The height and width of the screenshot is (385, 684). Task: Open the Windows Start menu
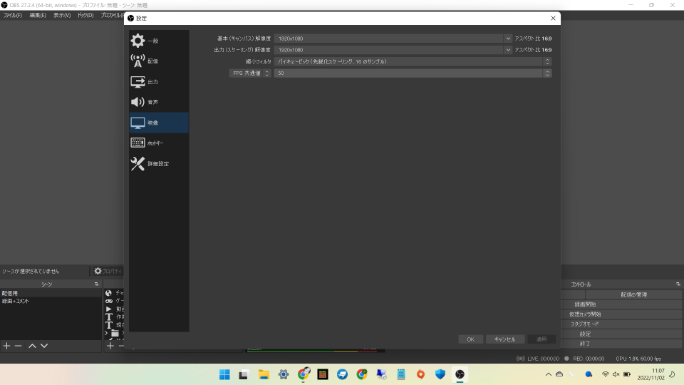click(224, 374)
